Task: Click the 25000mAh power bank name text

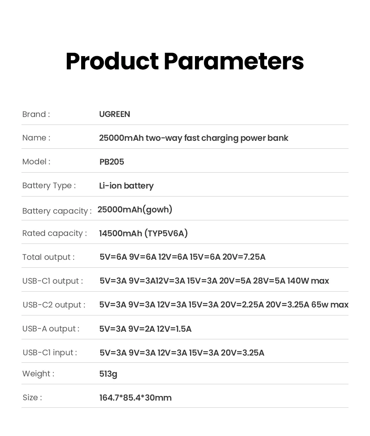Action: 193,138
